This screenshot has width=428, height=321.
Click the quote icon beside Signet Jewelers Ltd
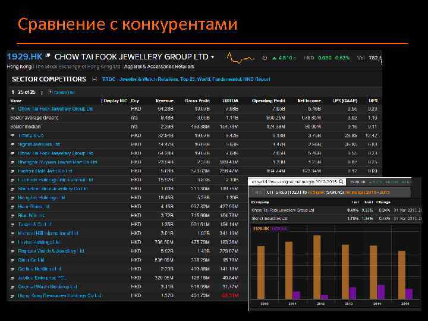(x=12, y=144)
